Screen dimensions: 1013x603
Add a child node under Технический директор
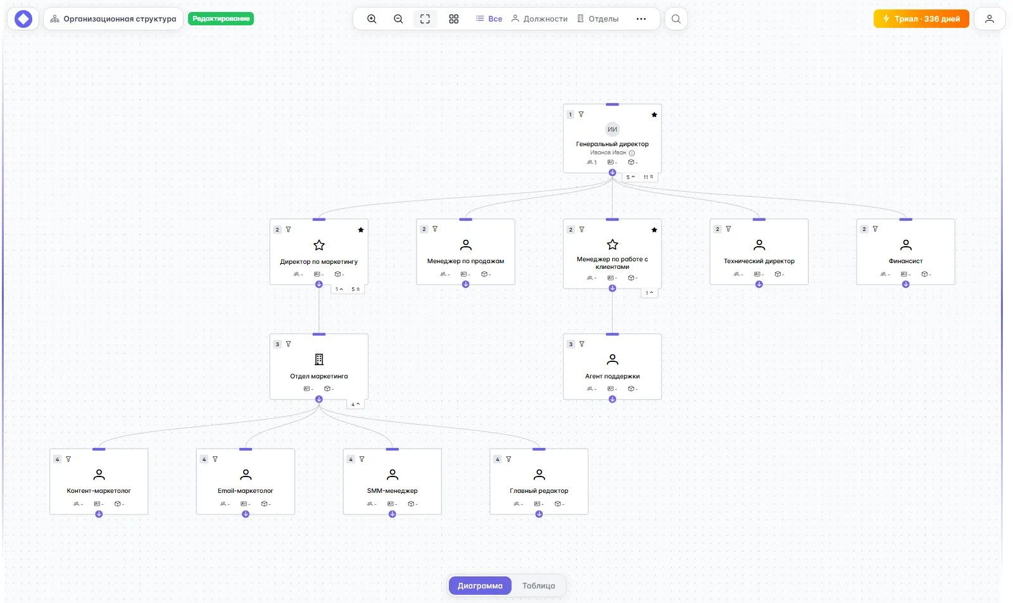coord(759,285)
